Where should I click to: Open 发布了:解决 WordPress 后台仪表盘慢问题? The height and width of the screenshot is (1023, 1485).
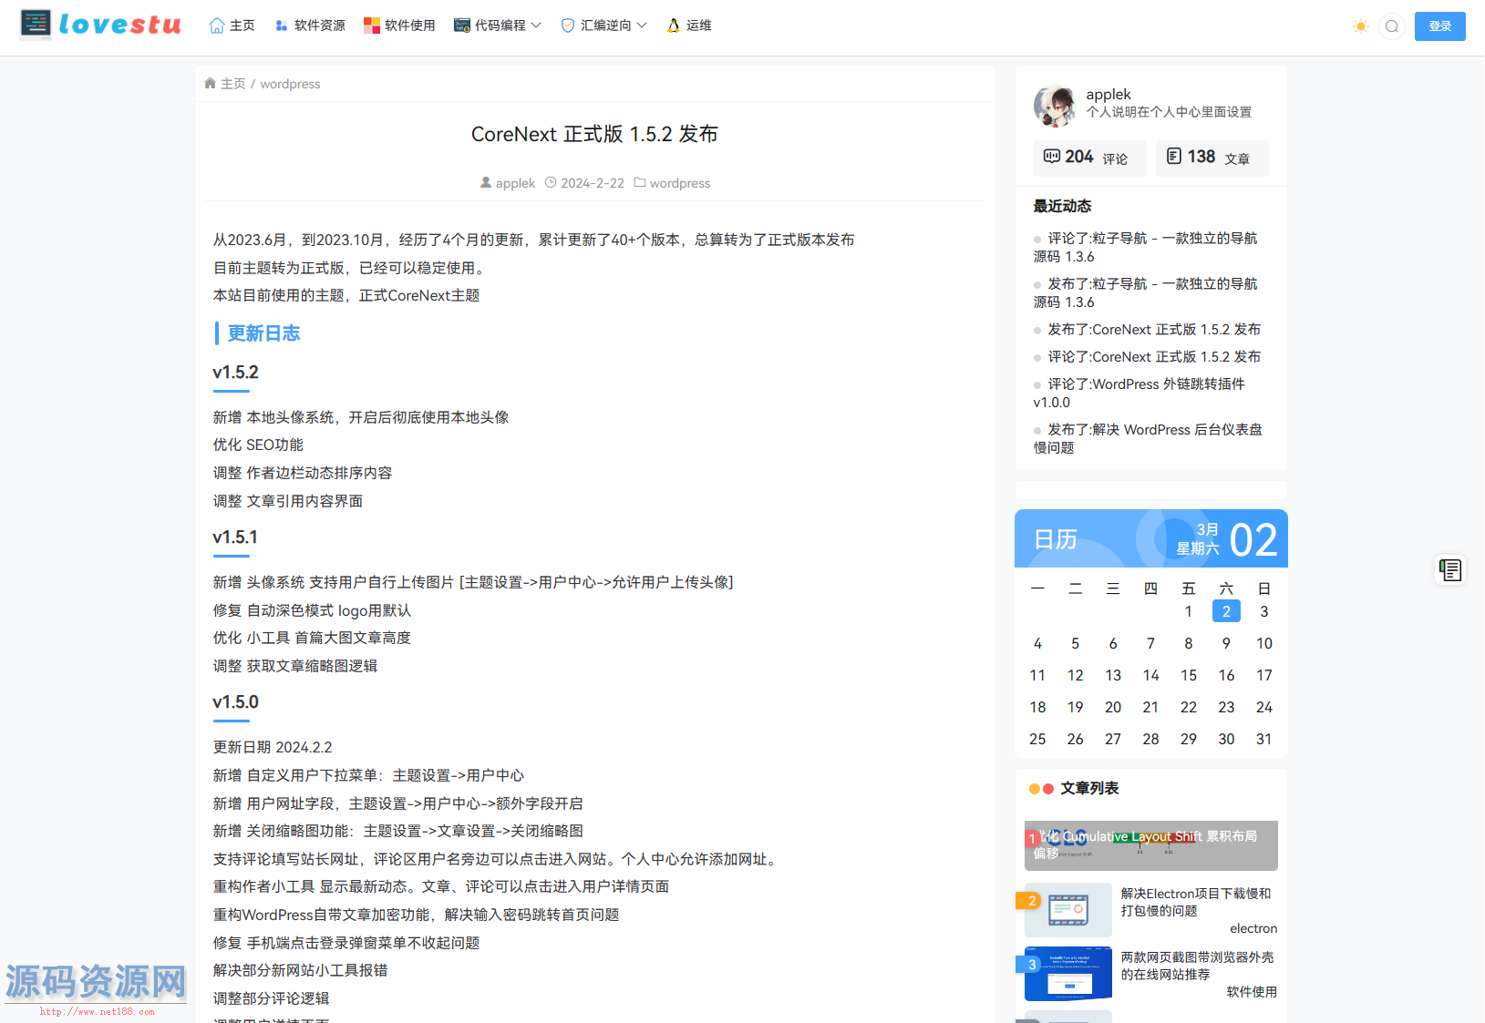tap(1148, 439)
